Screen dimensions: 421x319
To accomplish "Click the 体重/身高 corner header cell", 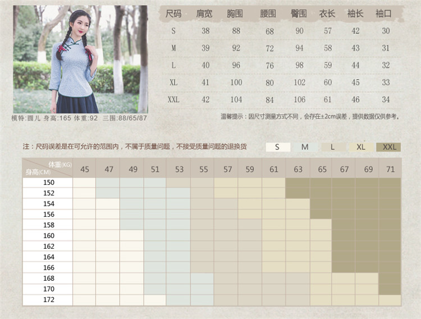I will point(48,168).
